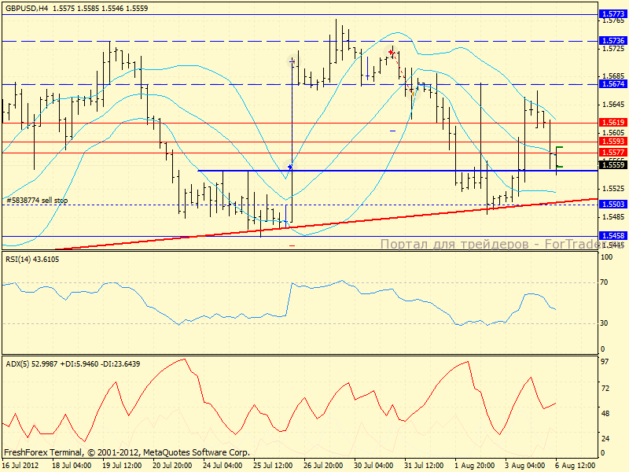Click the 25 Jul 12:00 time label
Viewport: 629px width, 472px height.
(273, 466)
